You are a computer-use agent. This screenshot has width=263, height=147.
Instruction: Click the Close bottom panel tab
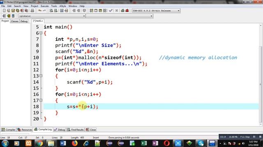[x=91, y=130]
